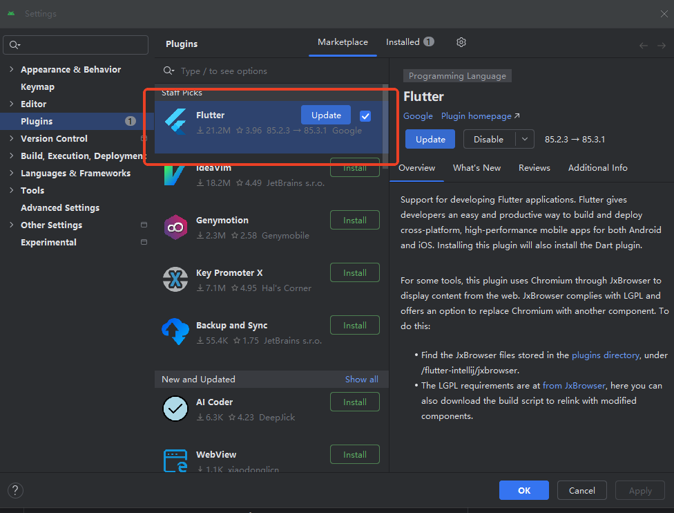Expand the Languages & Frameworks section
The image size is (674, 513).
11,174
